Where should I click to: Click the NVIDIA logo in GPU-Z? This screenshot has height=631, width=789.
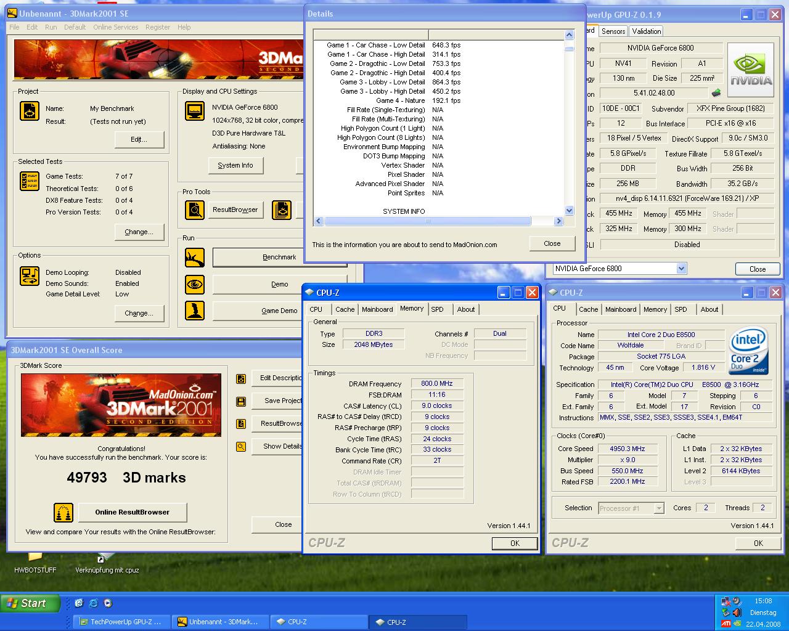coord(751,70)
